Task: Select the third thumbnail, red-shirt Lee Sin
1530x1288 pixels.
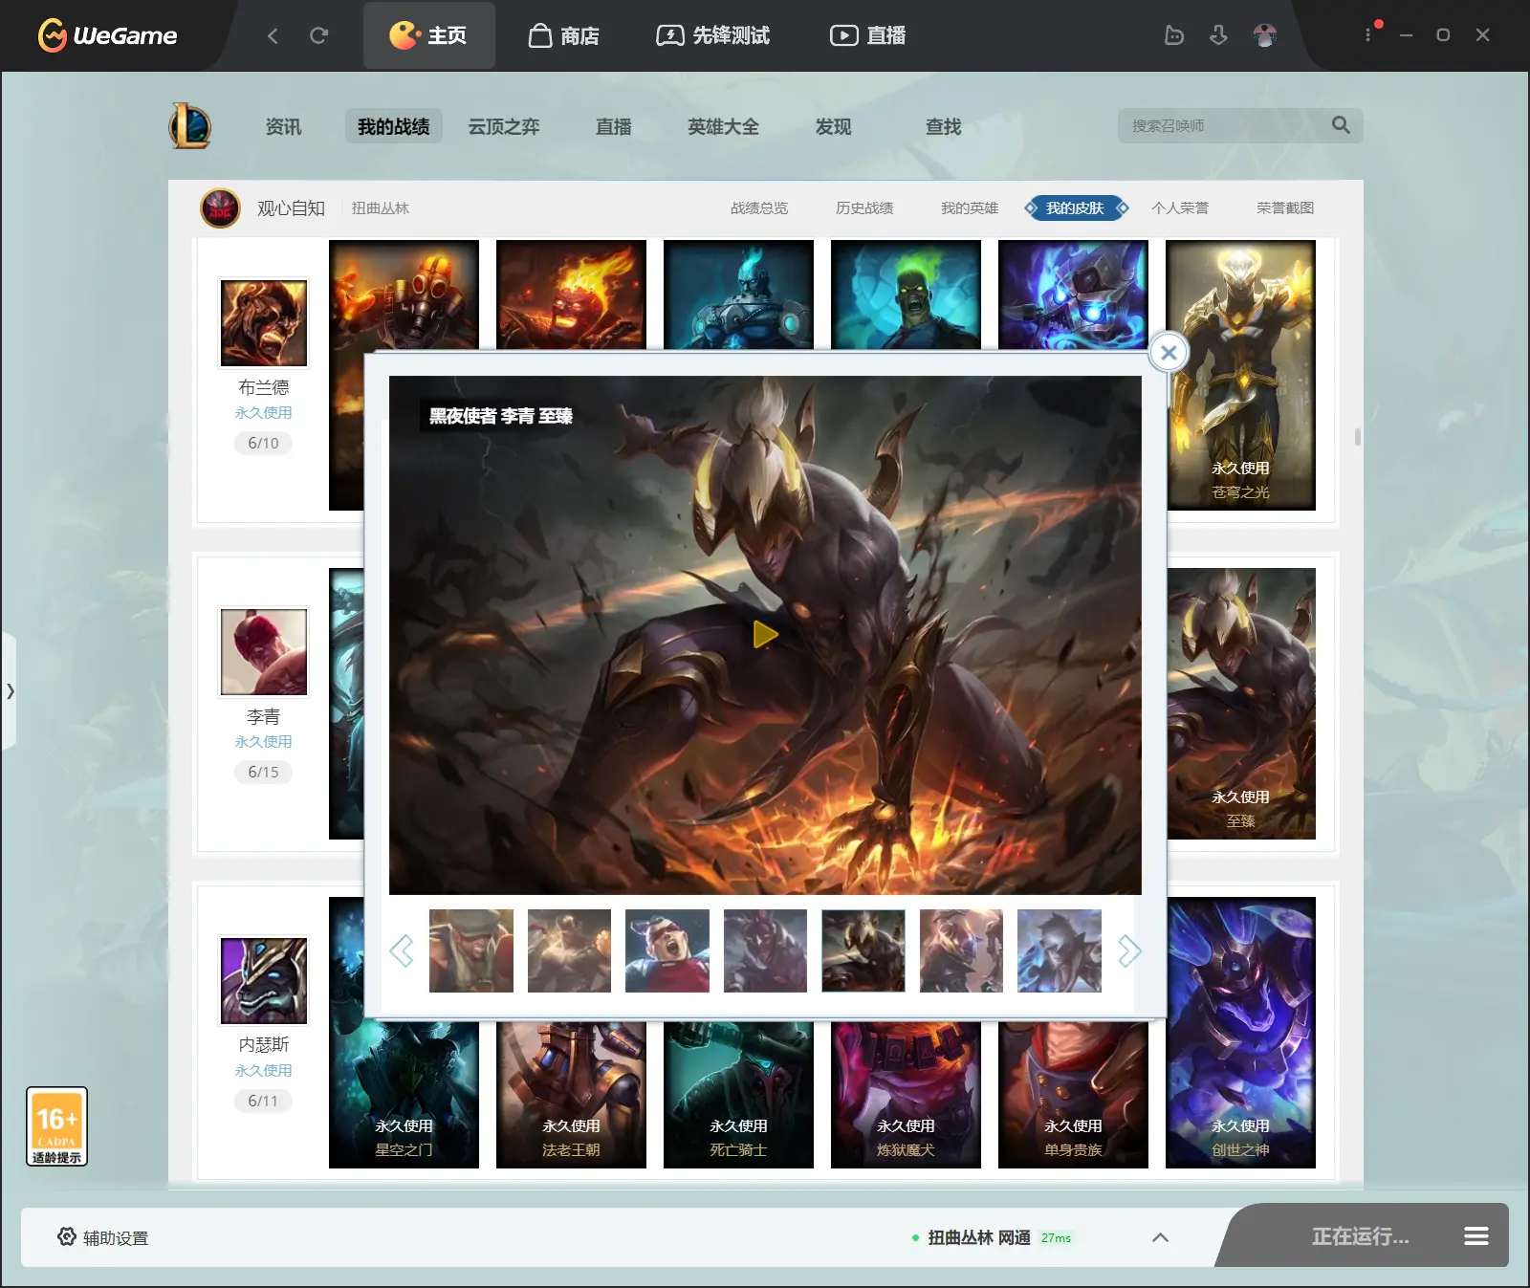Action: point(667,950)
